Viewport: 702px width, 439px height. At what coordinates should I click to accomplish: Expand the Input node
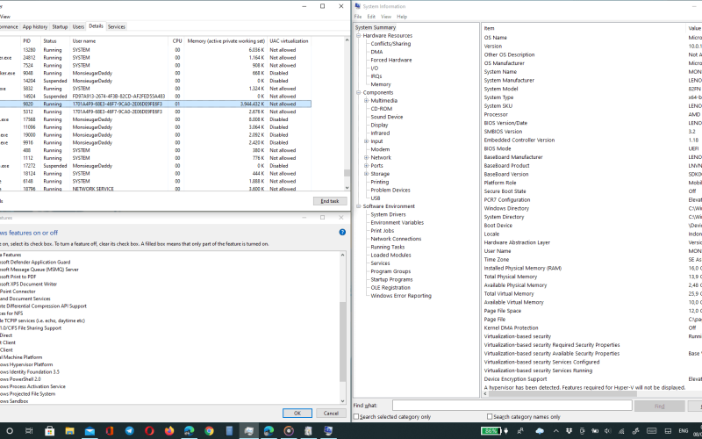[367, 141]
